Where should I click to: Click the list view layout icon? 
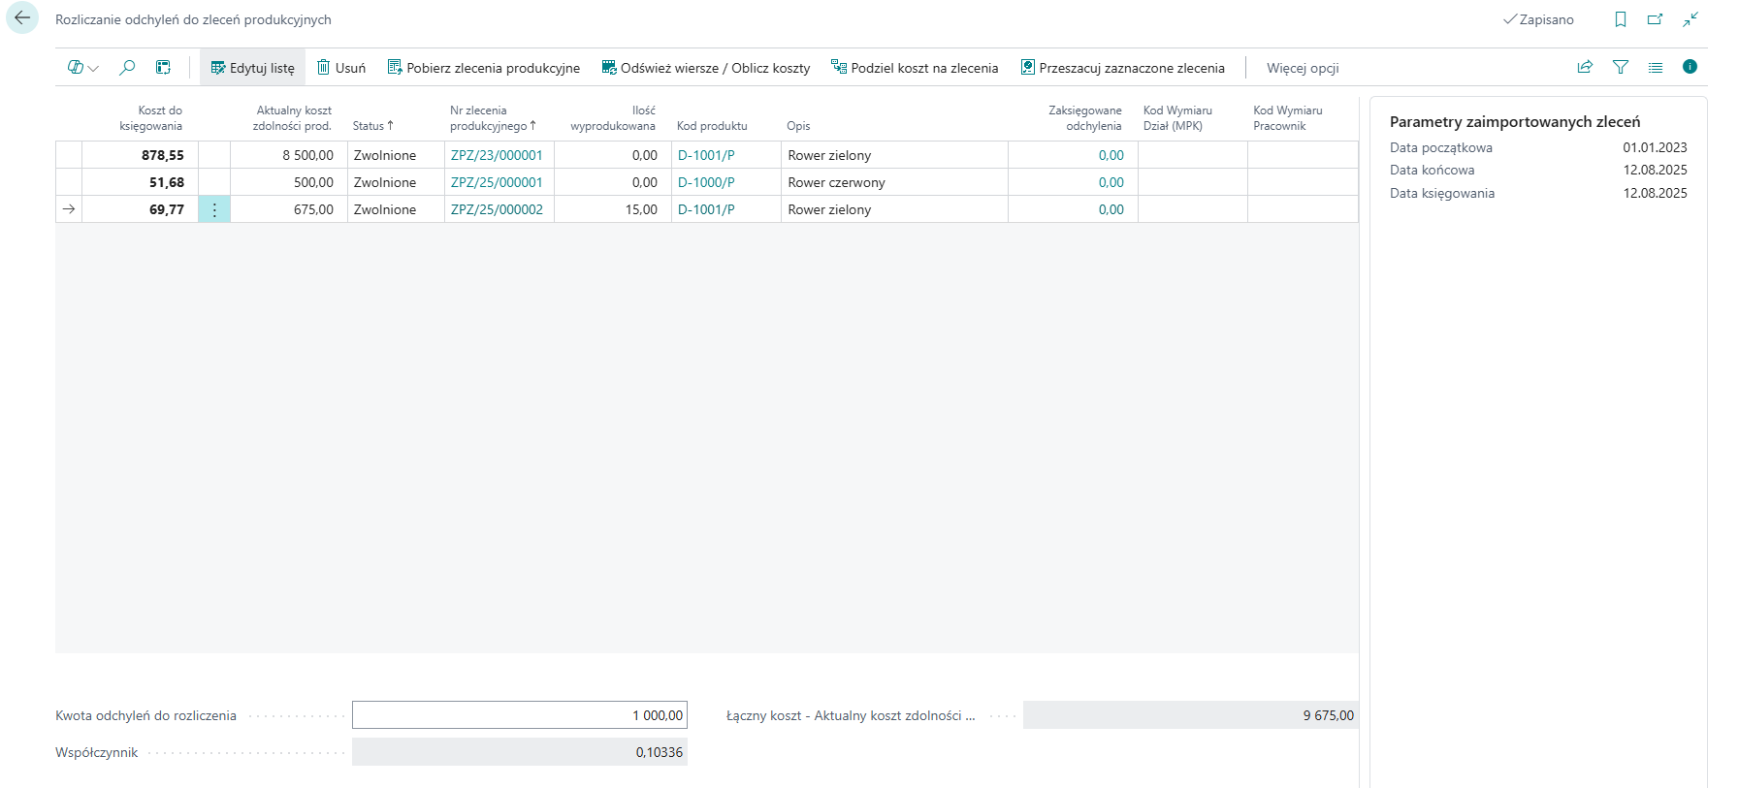(x=1655, y=67)
